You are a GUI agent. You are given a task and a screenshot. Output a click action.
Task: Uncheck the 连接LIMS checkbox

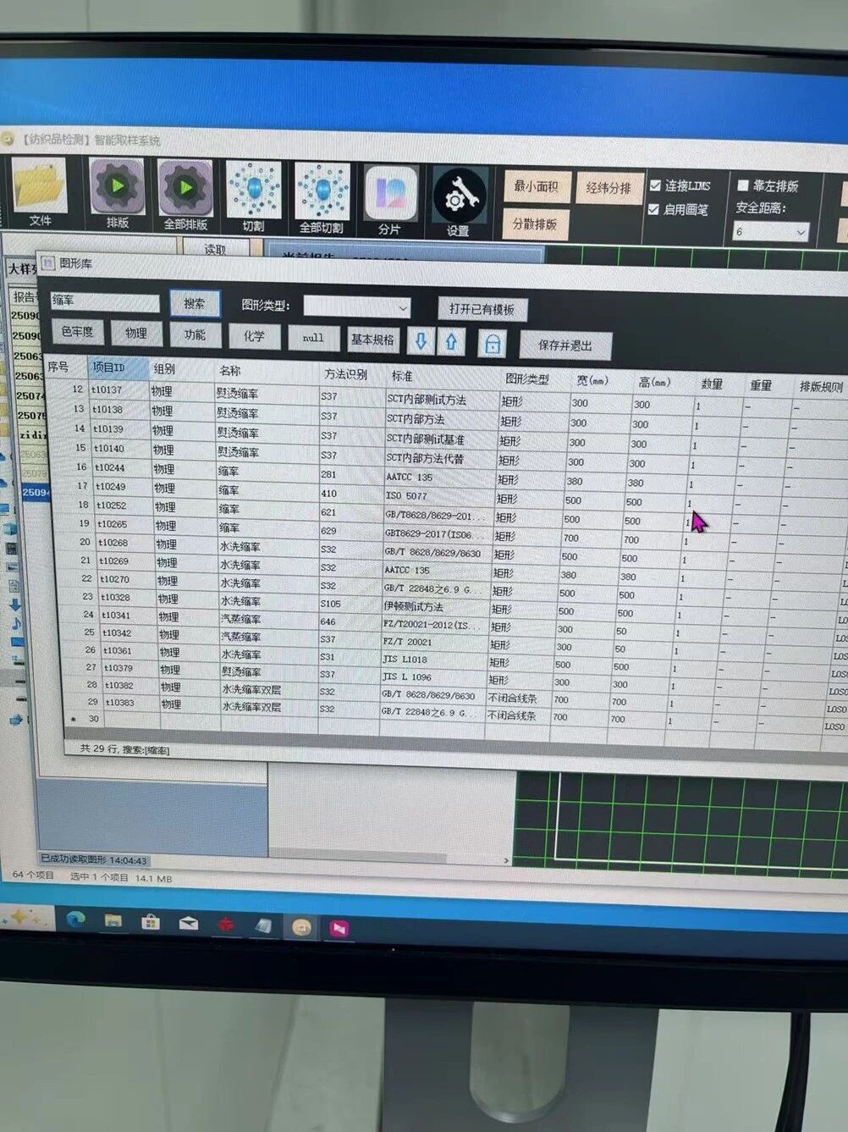655,185
